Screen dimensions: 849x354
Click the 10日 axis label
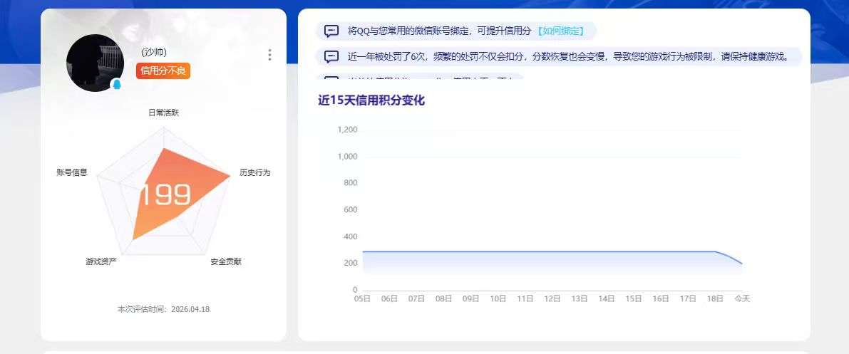tap(498, 298)
